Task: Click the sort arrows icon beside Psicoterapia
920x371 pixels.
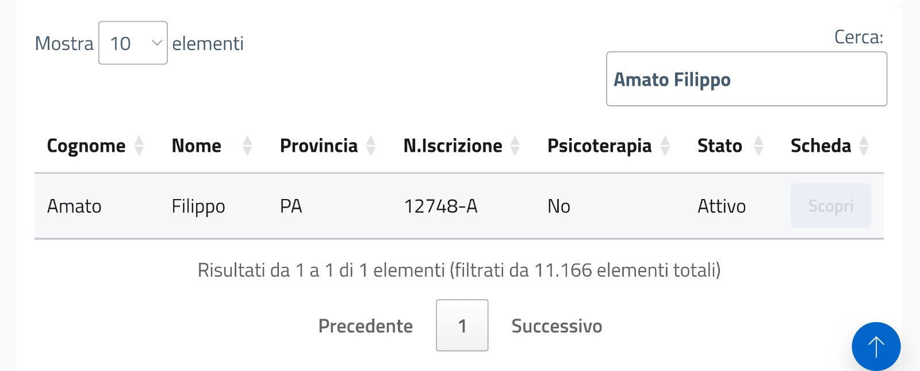Action: tap(665, 146)
